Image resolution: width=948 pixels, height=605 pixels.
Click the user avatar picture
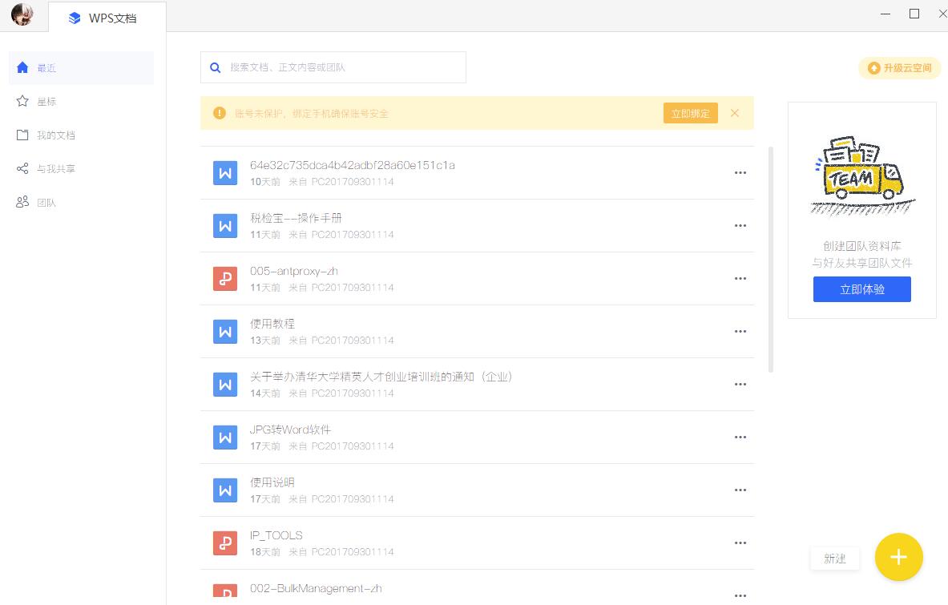coord(22,14)
